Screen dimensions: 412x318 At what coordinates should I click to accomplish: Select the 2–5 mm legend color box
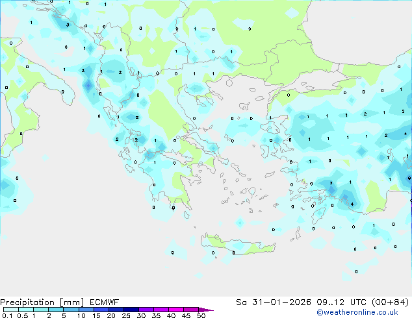56,310
